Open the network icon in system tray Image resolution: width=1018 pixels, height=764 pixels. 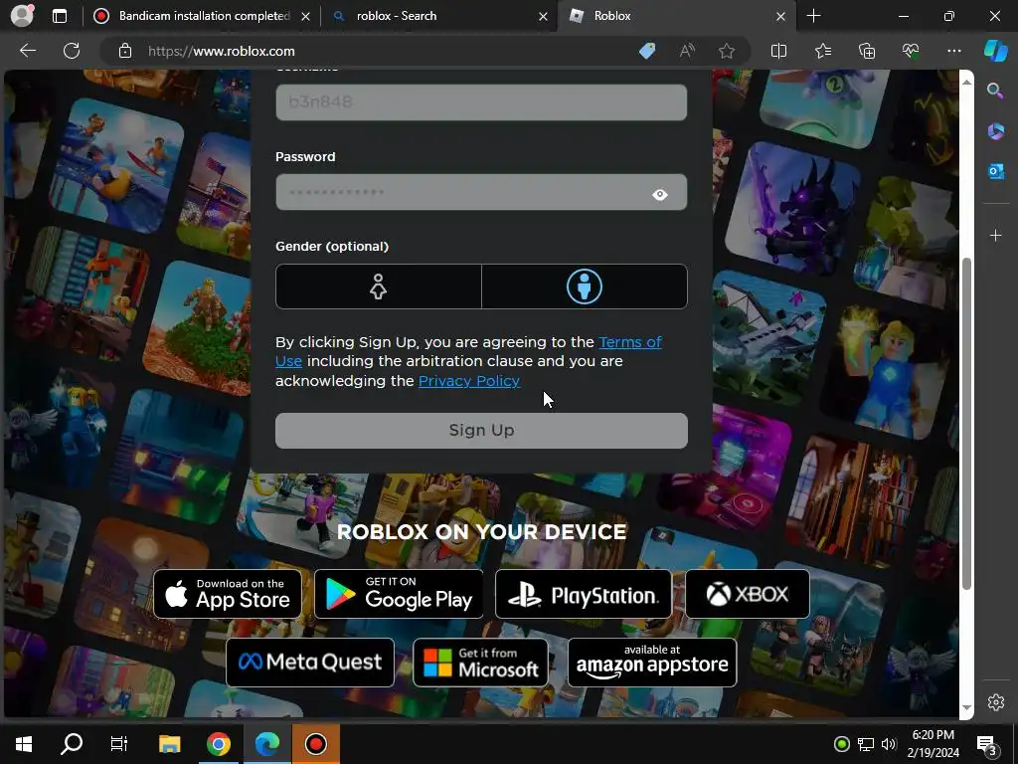coord(866,744)
